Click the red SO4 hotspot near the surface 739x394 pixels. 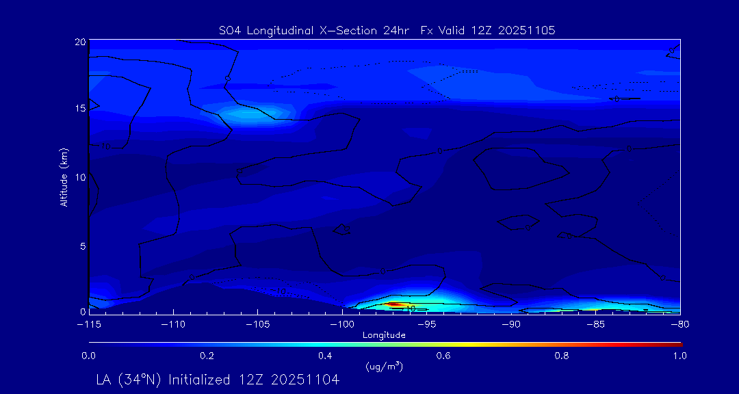(392, 304)
